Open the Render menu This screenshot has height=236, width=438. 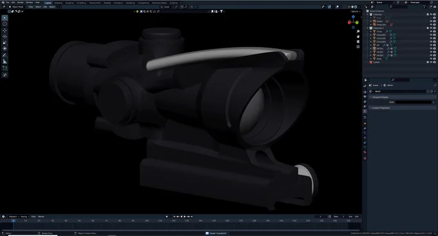(21, 3)
